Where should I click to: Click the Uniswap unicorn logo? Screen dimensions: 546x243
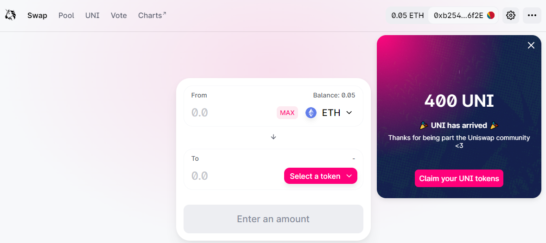click(11, 15)
